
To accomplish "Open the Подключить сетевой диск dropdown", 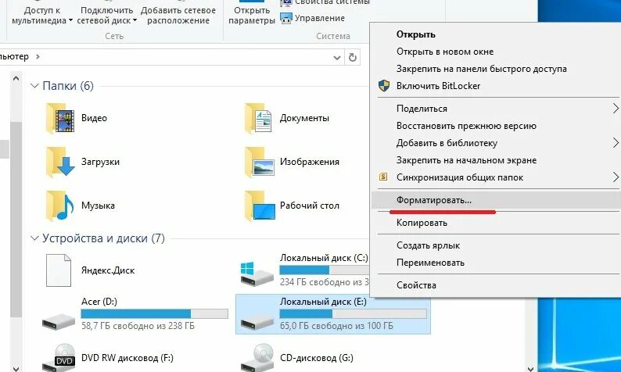I will 135,20.
